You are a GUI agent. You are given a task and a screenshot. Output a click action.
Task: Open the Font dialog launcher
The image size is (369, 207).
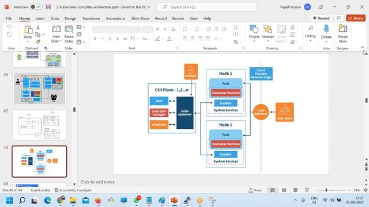pyautogui.click(x=177, y=48)
